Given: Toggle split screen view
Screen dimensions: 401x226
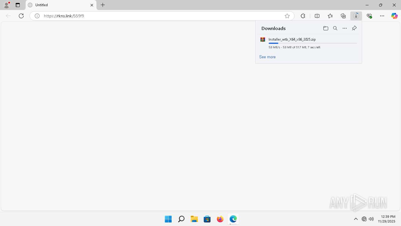Looking at the screenshot, I should pyautogui.click(x=317, y=16).
